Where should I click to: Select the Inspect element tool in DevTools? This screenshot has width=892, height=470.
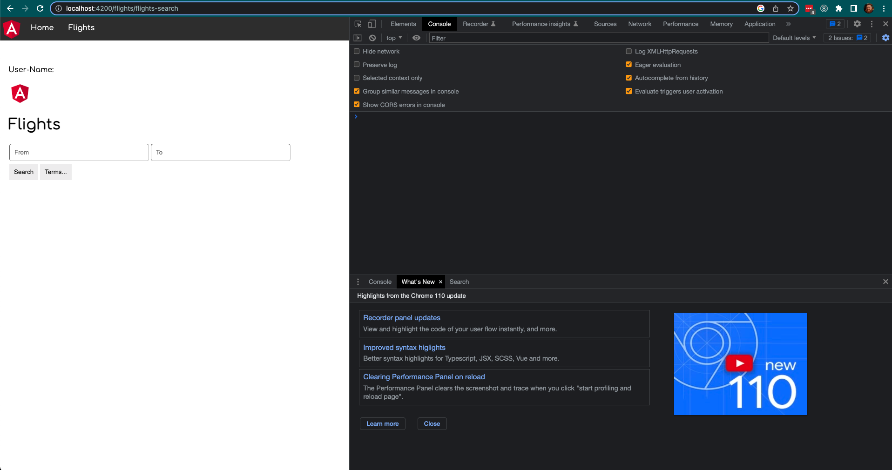tap(357, 24)
